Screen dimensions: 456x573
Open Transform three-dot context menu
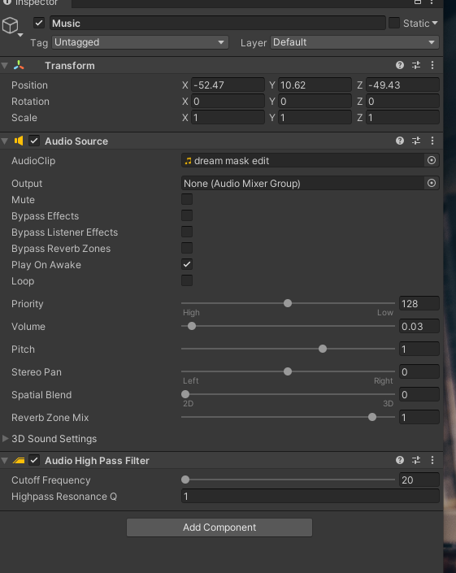432,65
